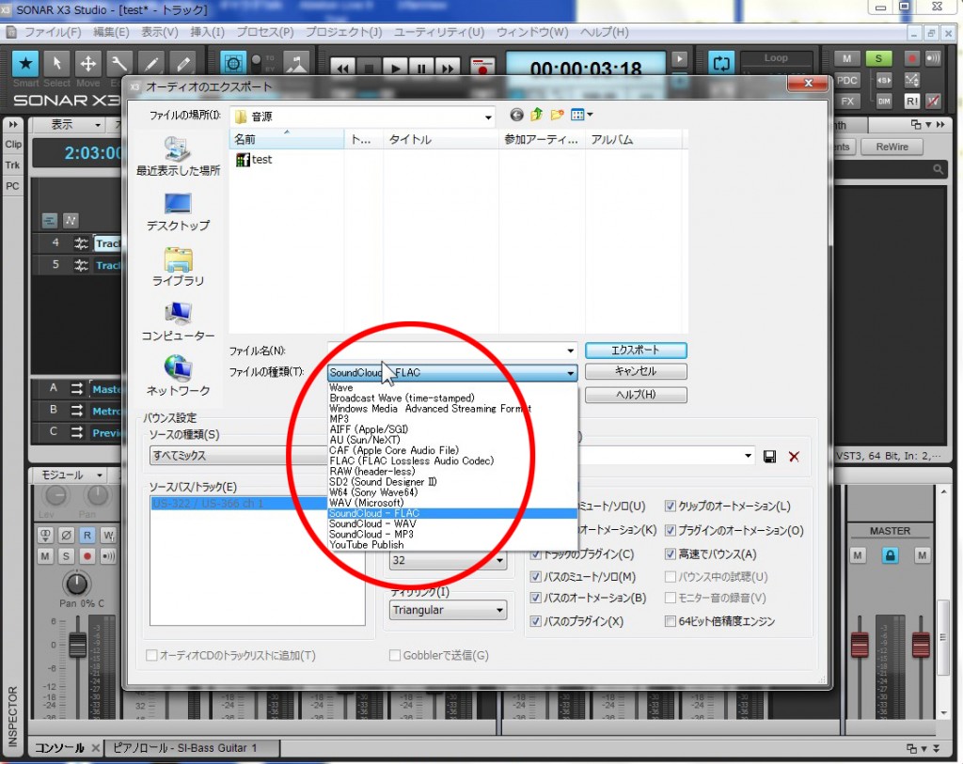Viewport: 963px width, 764px height.
Task: Pick the Select arrow tool
Action: (57, 63)
